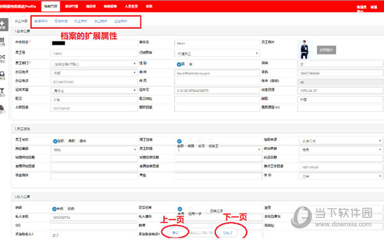Click the 专业 major input field
This screenshot has height=239, width=384.
click(218, 176)
